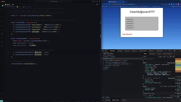Close the InsertAdjacent browser tab
181x102 pixels.
124,2
